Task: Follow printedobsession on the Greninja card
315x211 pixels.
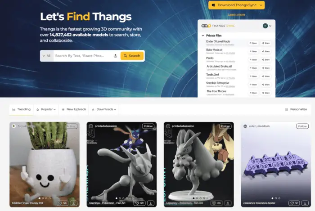Action: [148, 126]
